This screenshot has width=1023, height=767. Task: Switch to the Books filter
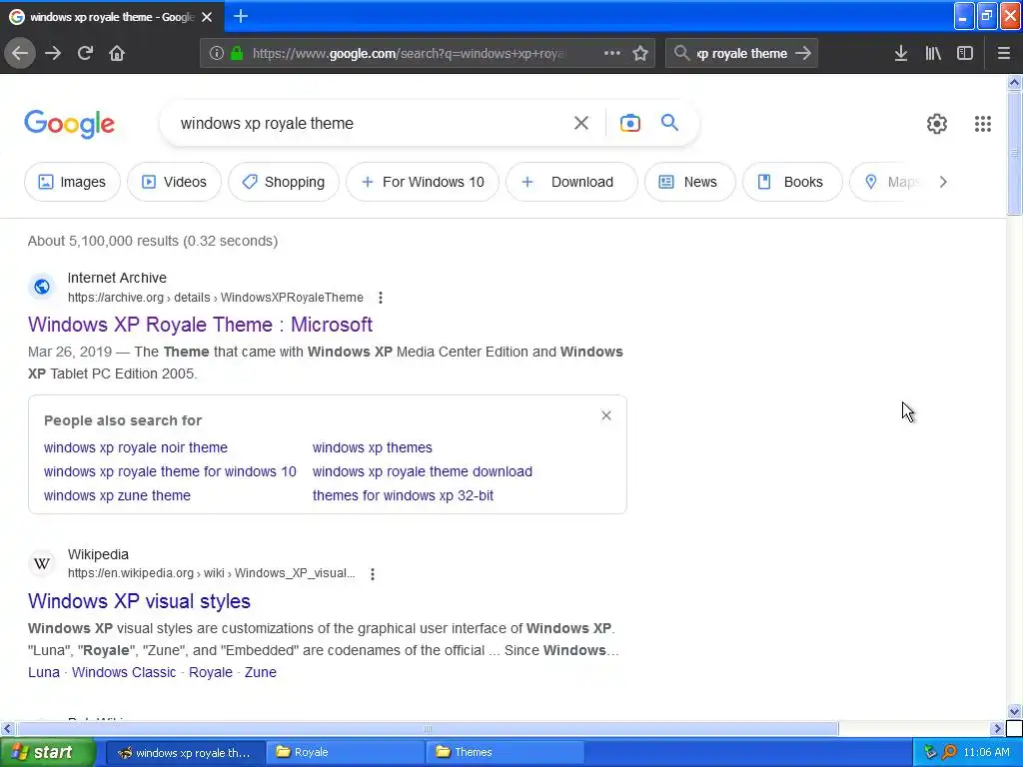(x=792, y=182)
